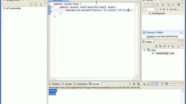Toggle Show Console on standard output change

[x=152, y=84]
